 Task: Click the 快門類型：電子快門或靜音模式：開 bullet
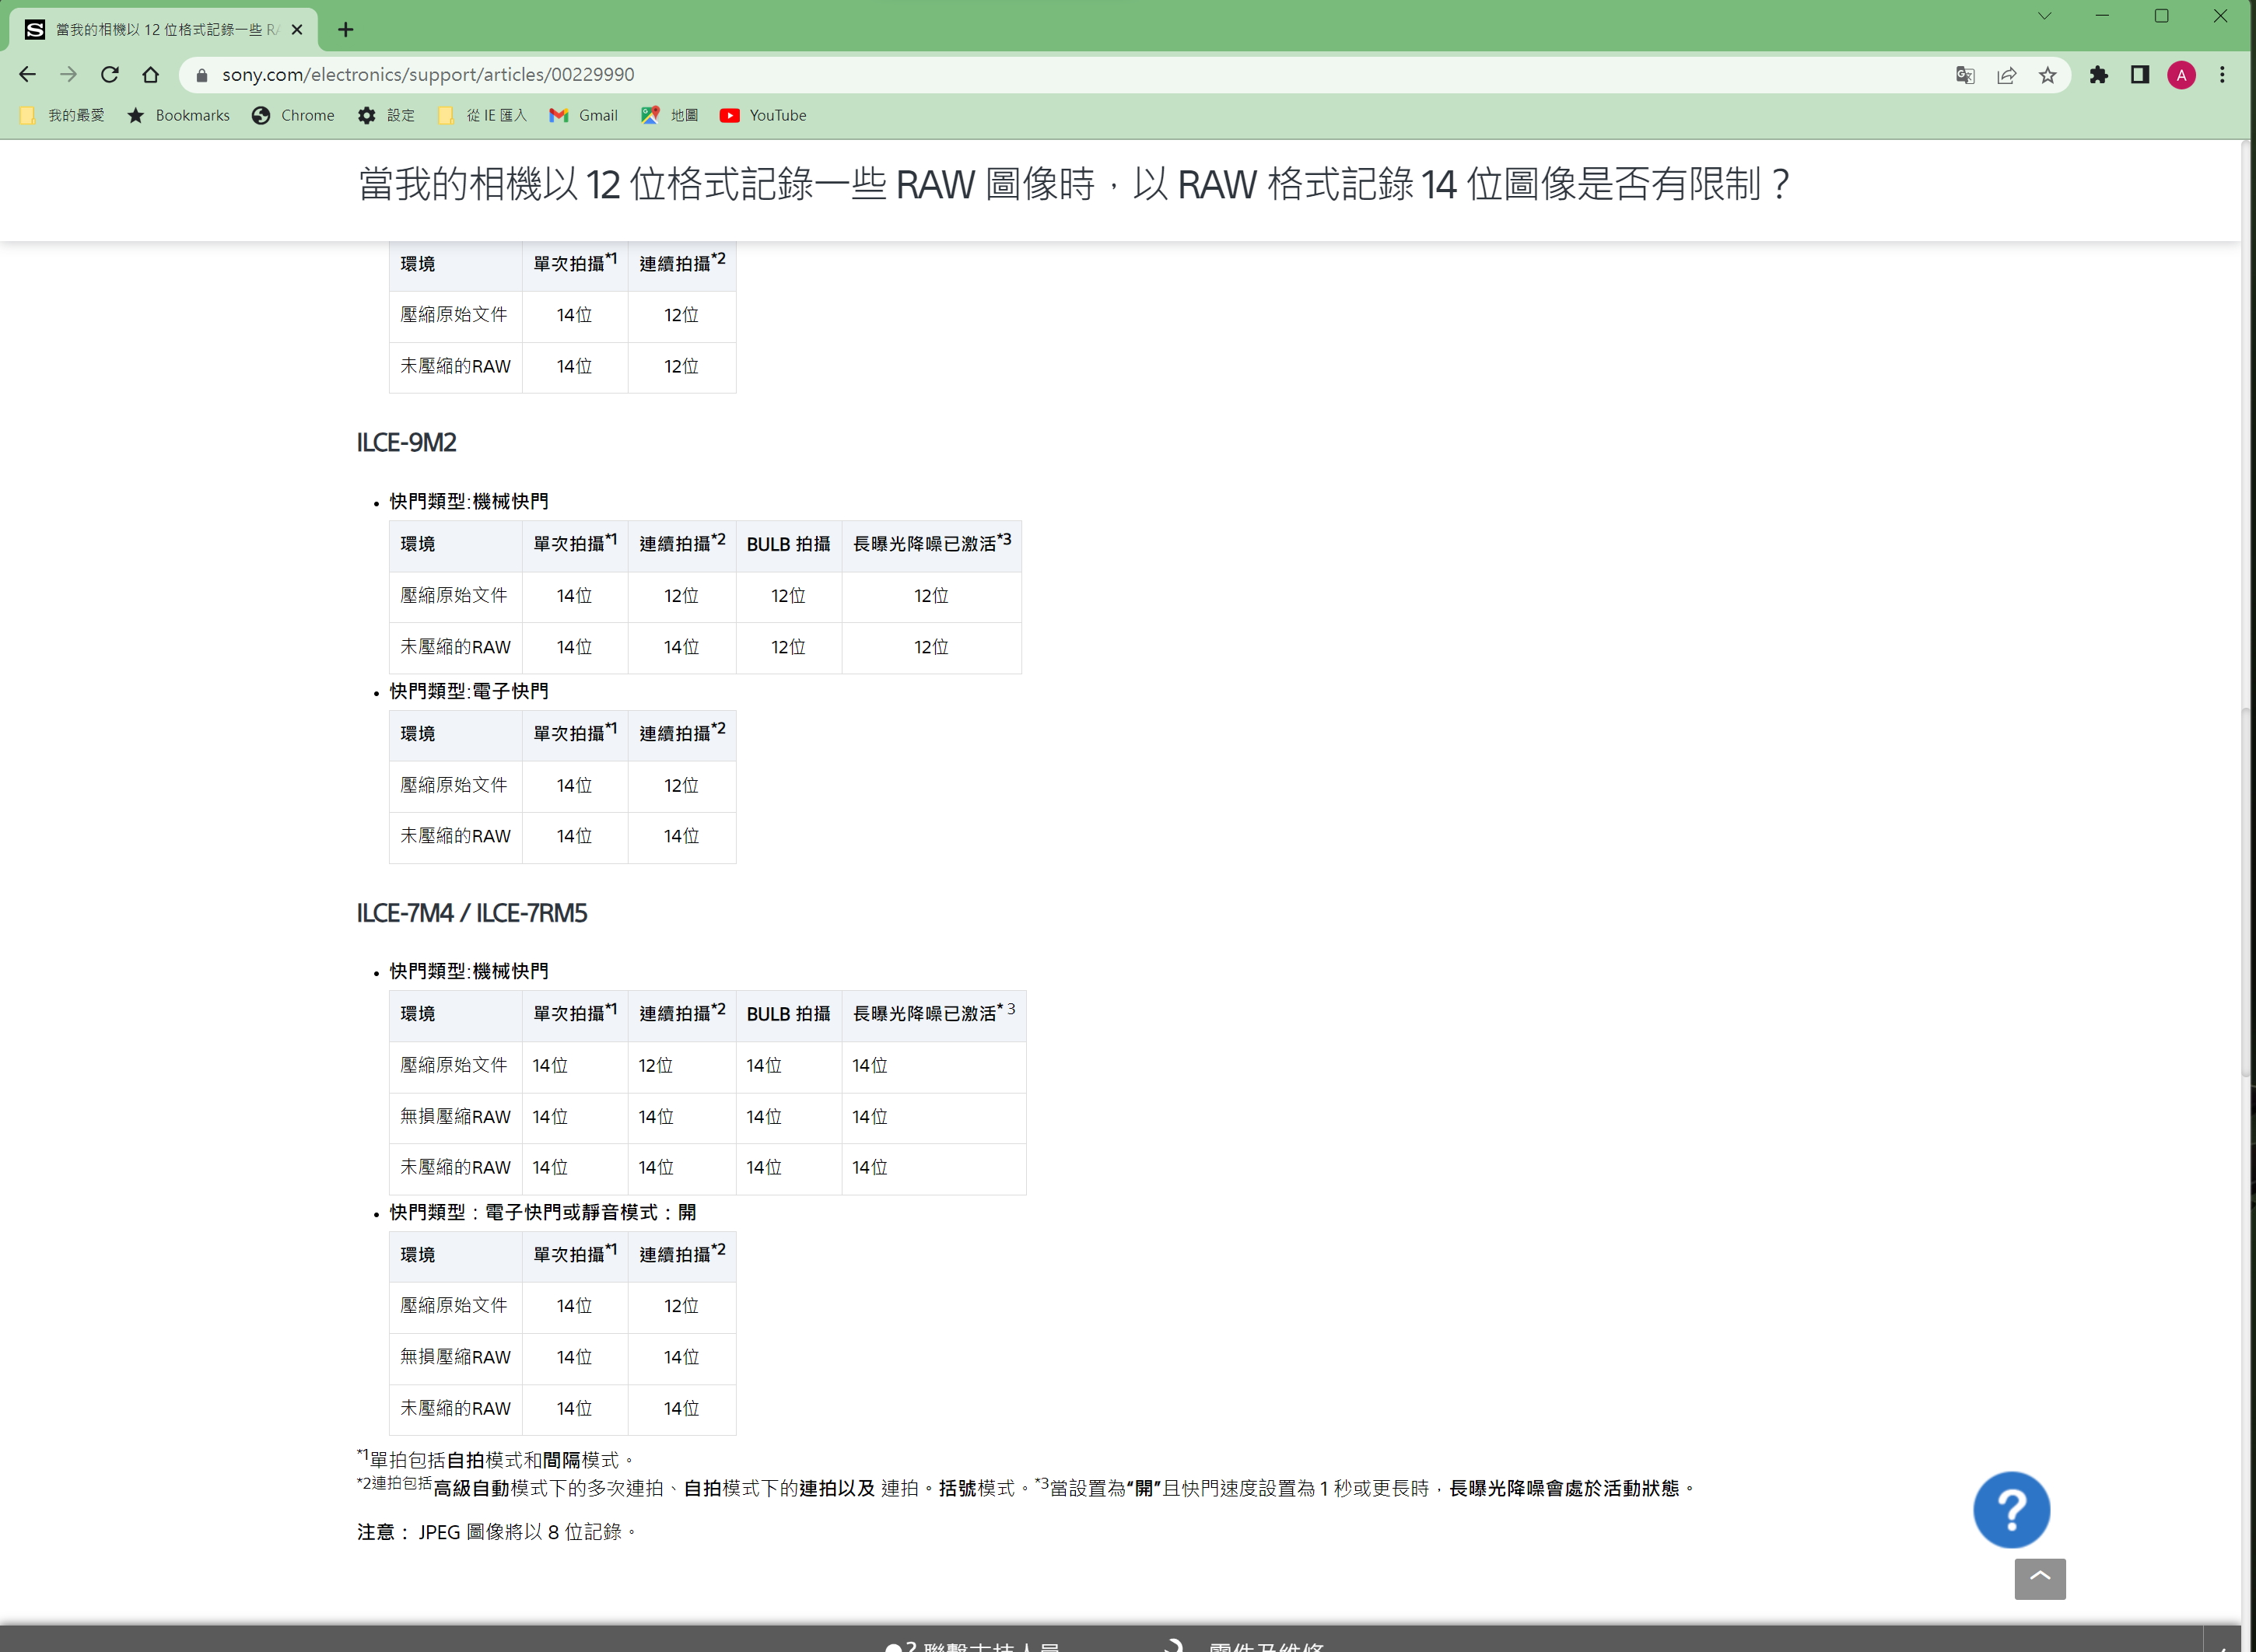pos(542,1212)
